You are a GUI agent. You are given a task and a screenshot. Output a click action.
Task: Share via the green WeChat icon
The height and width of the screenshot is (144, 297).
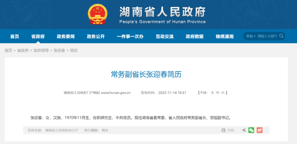(251, 130)
